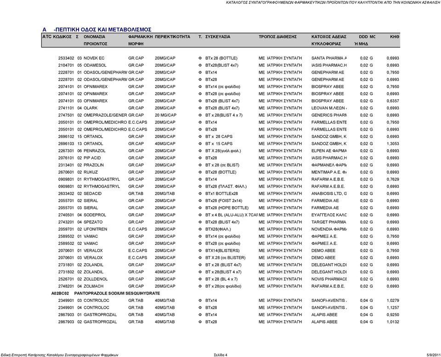The width and height of the screenshot is (441, 357).
Task: Click SEDACID product name
Action: (92, 193)
